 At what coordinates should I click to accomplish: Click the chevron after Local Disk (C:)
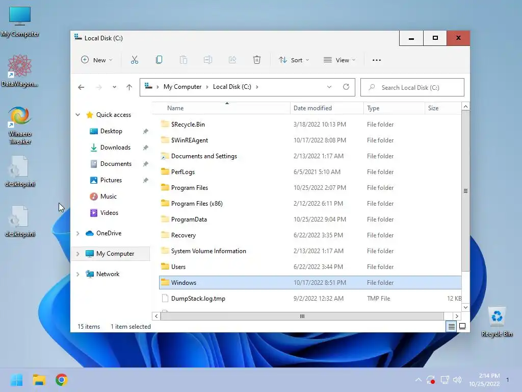[x=257, y=87]
